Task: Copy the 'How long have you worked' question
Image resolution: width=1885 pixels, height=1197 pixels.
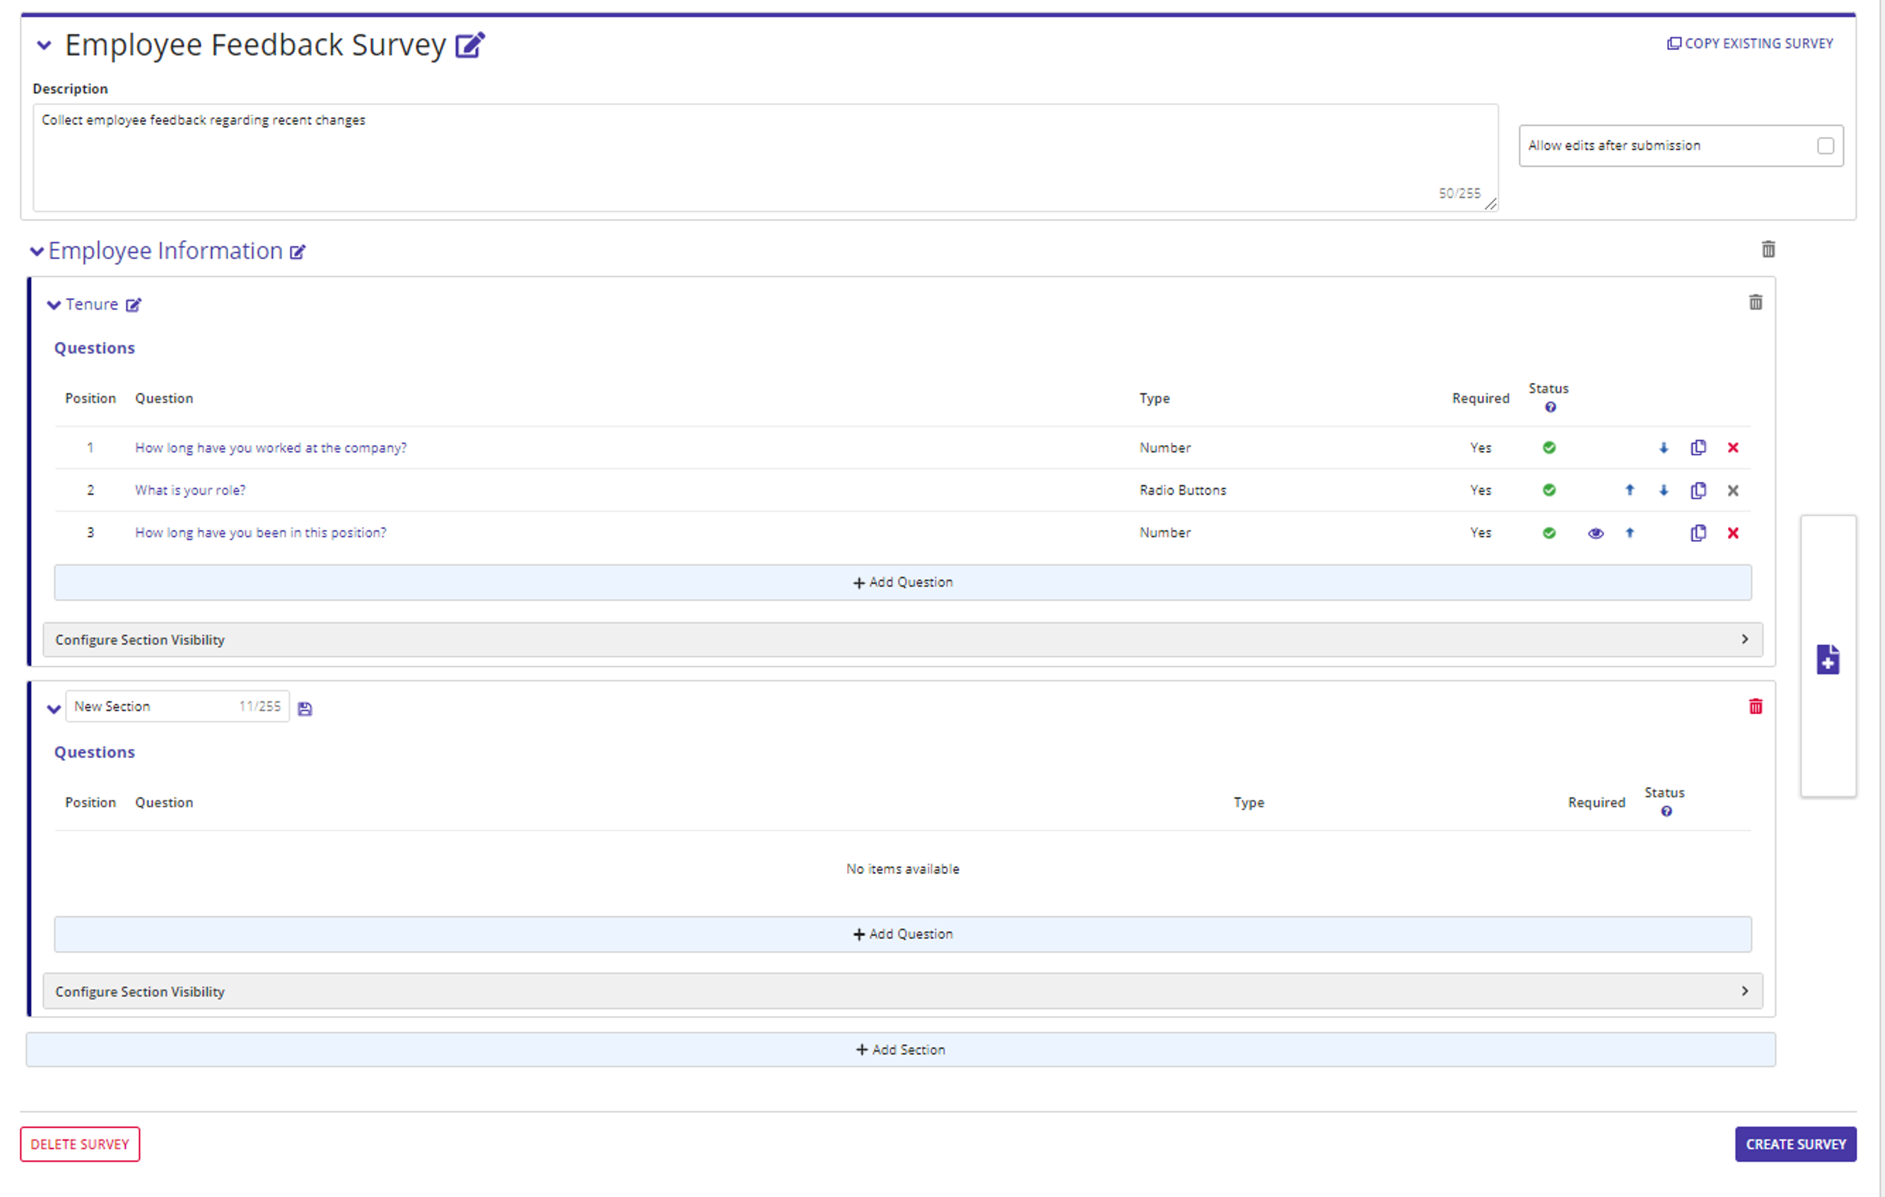Action: [x=1698, y=447]
